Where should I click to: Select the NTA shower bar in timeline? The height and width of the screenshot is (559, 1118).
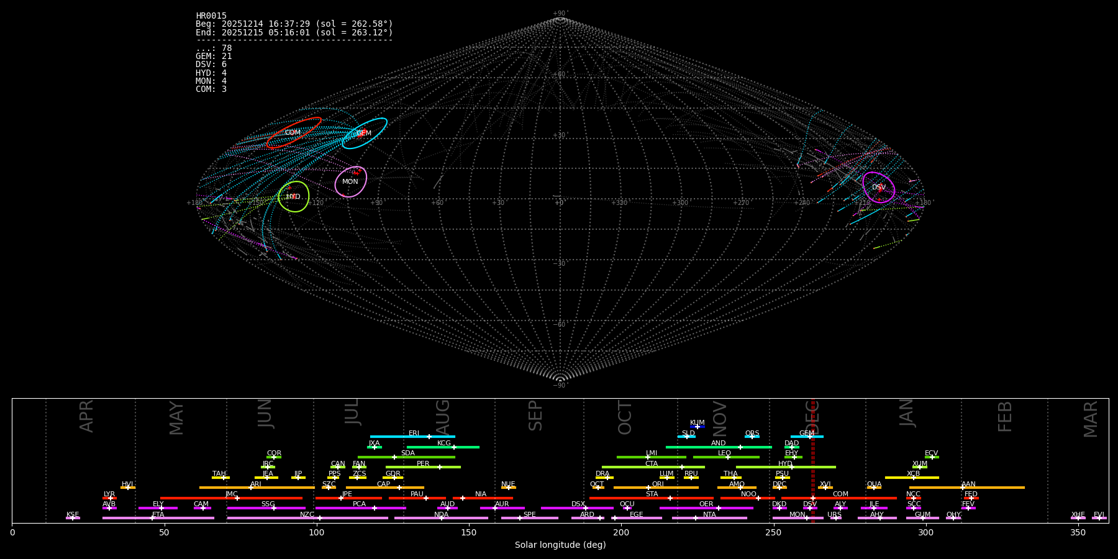click(709, 518)
